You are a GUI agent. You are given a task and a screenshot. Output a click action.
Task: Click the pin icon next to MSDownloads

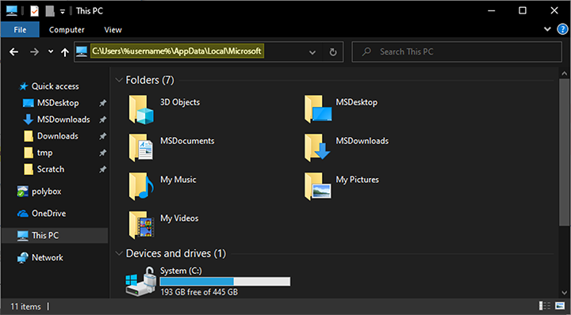tap(103, 120)
